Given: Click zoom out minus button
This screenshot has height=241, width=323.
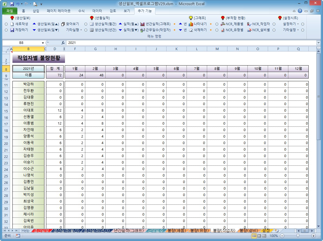Looking at the screenshot, I should (282, 236).
